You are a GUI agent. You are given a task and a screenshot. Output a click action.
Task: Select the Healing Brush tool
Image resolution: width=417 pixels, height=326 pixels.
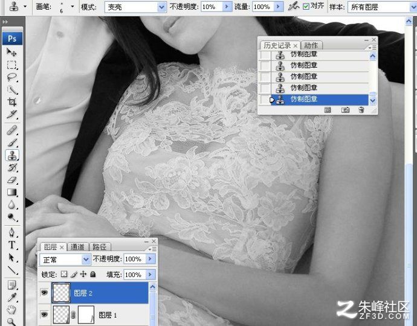(x=11, y=130)
